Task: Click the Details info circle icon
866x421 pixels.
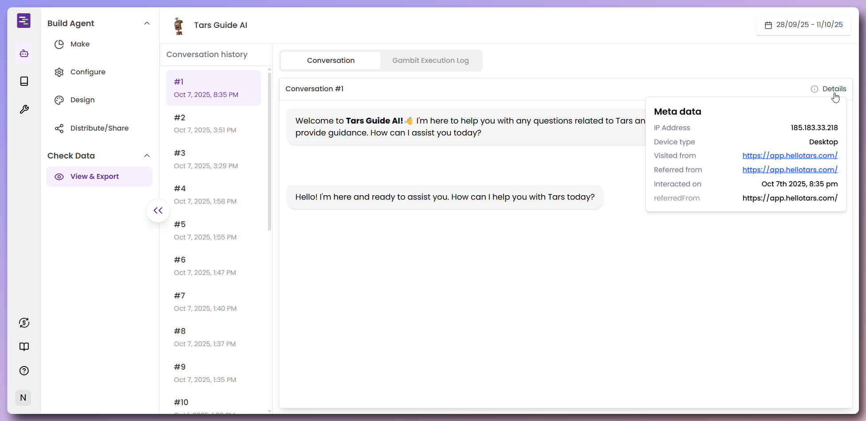Action: coord(815,89)
